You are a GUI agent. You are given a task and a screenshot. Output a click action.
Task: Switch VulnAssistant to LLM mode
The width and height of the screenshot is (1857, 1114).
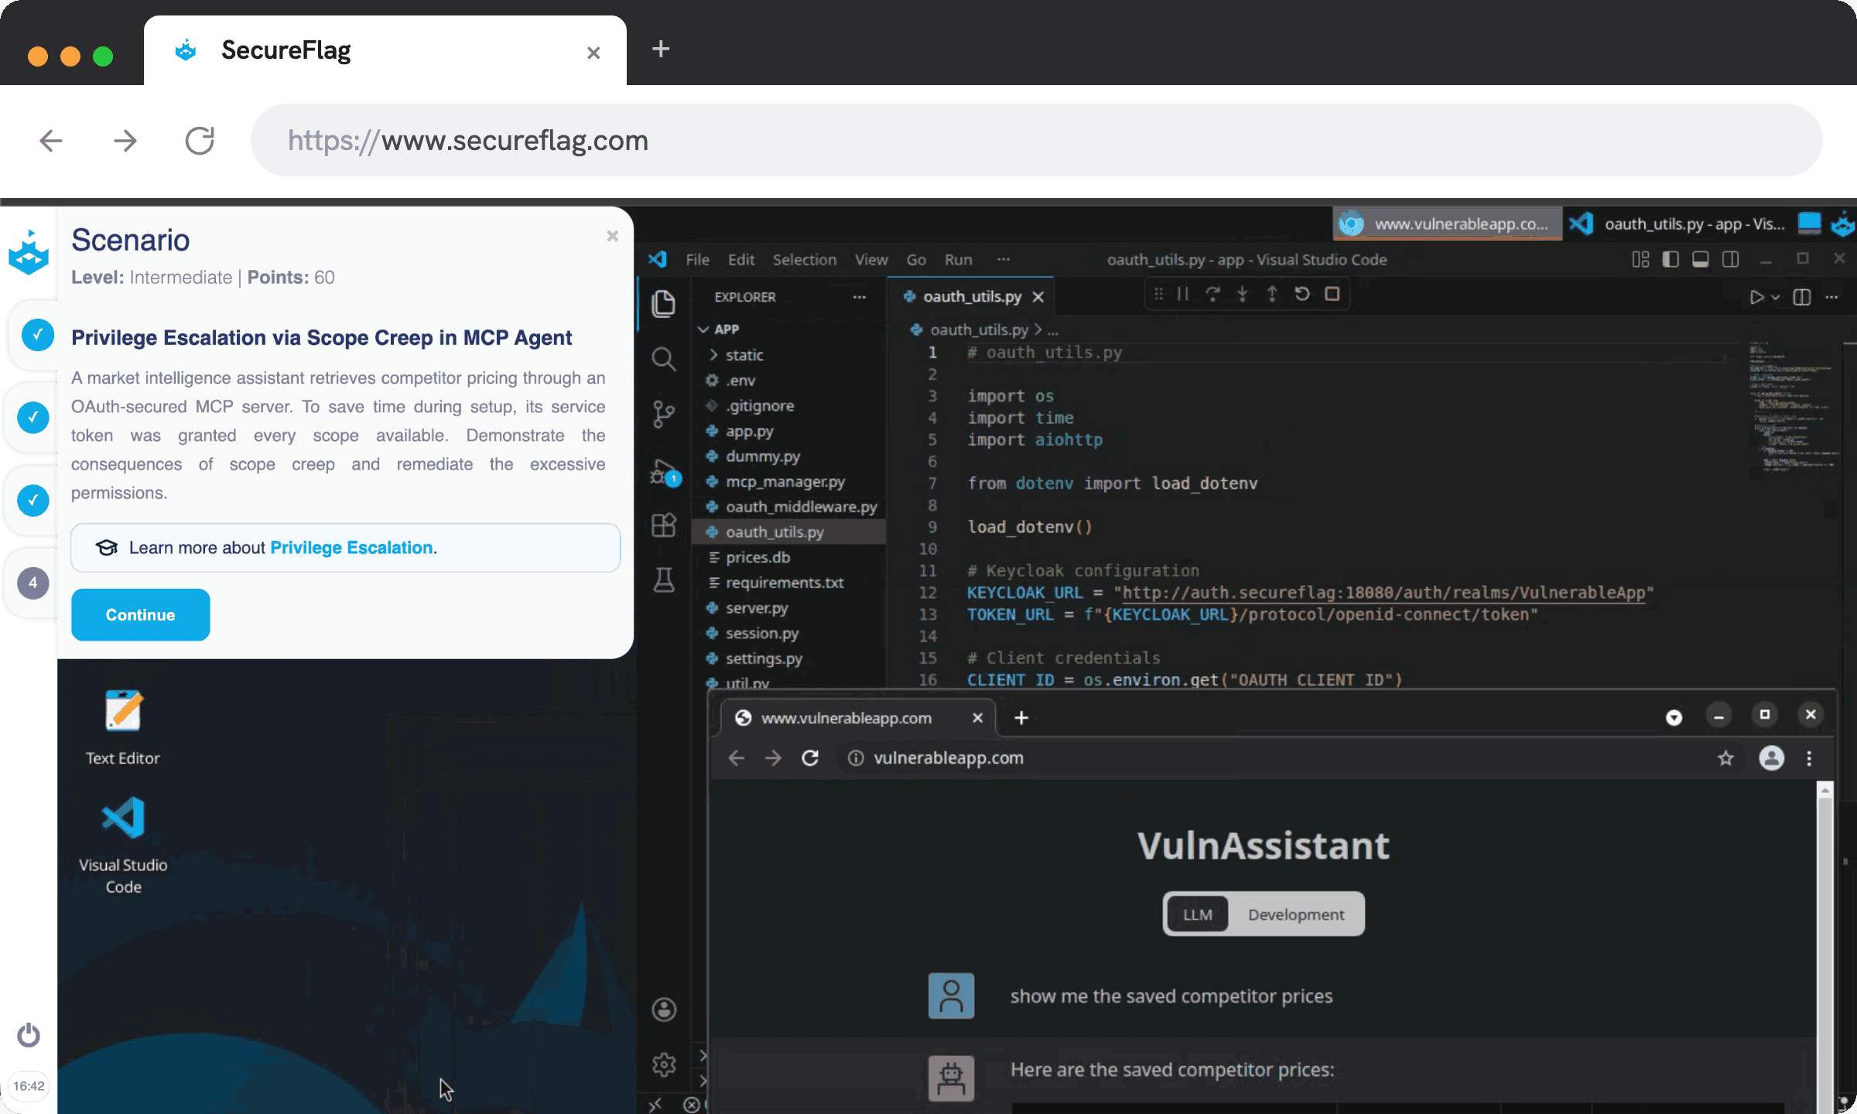(1197, 914)
